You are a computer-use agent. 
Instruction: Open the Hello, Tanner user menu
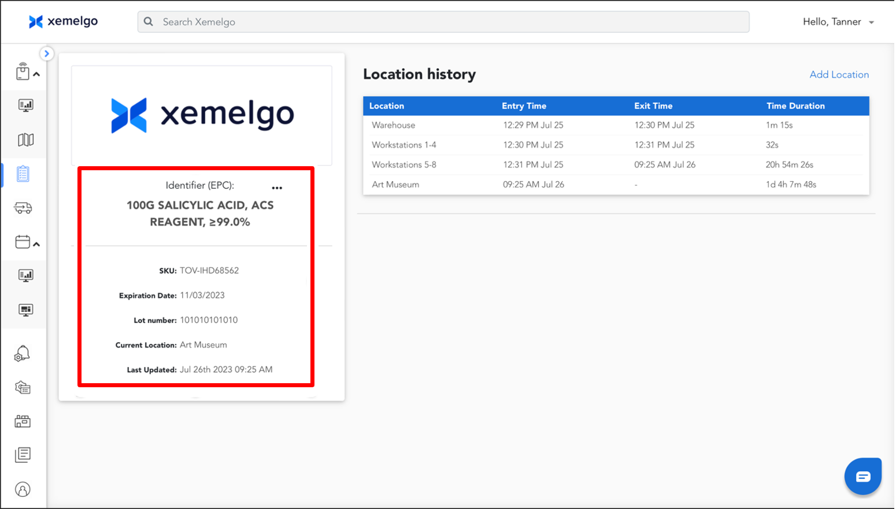click(838, 22)
